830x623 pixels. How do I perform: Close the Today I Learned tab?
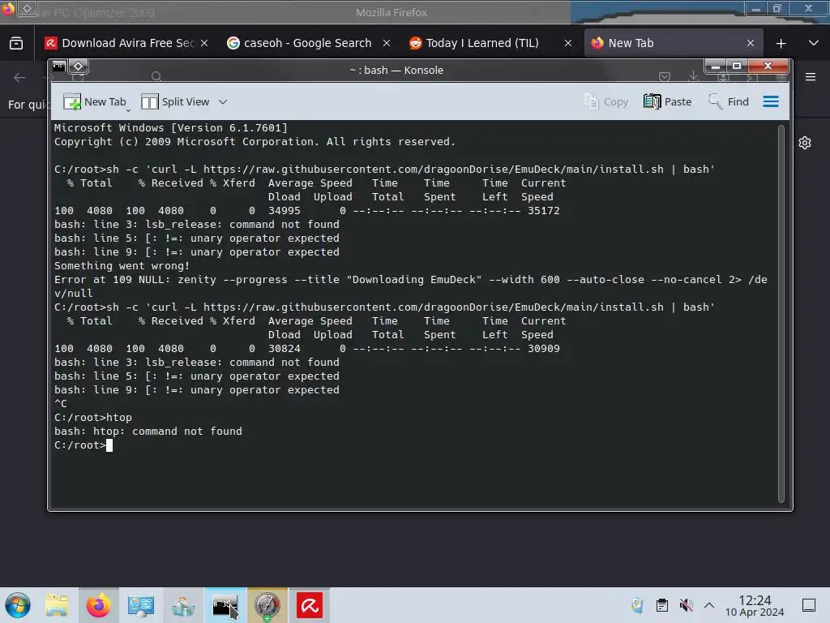pos(568,43)
